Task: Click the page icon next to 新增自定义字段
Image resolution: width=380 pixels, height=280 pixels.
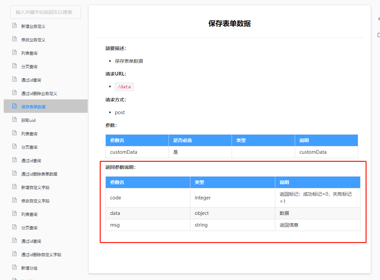Action: click(x=14, y=187)
